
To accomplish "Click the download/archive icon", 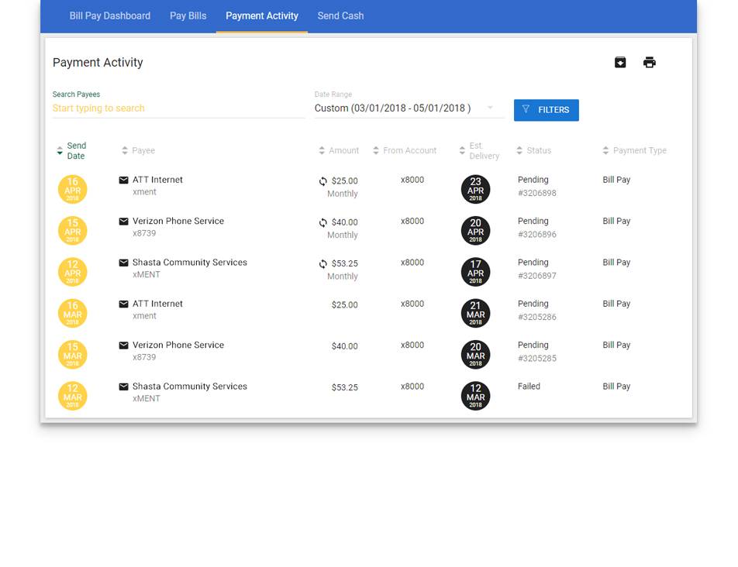I will click(620, 62).
